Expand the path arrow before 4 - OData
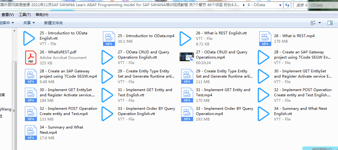Screen dimensions: 338x150 click(x=244, y=5)
